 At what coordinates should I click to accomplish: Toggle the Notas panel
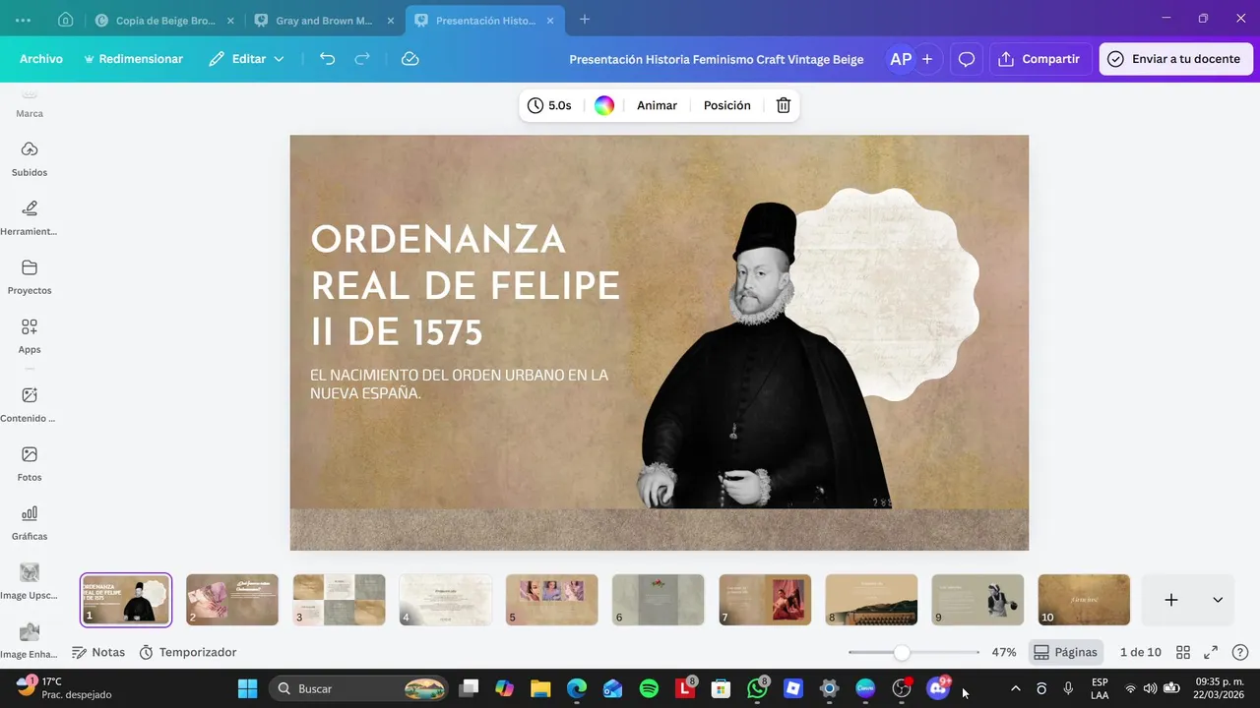(98, 652)
